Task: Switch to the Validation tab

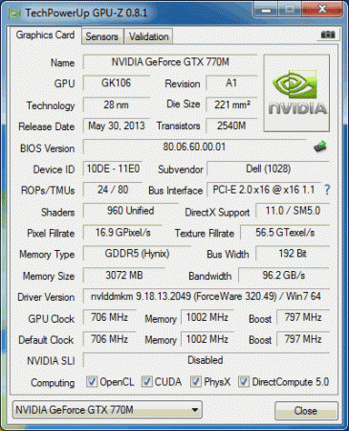Action: (x=148, y=36)
